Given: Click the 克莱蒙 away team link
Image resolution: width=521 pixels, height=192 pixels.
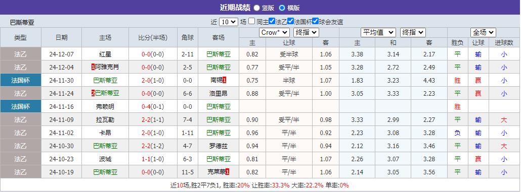Looking at the screenshot, I should [216, 172].
